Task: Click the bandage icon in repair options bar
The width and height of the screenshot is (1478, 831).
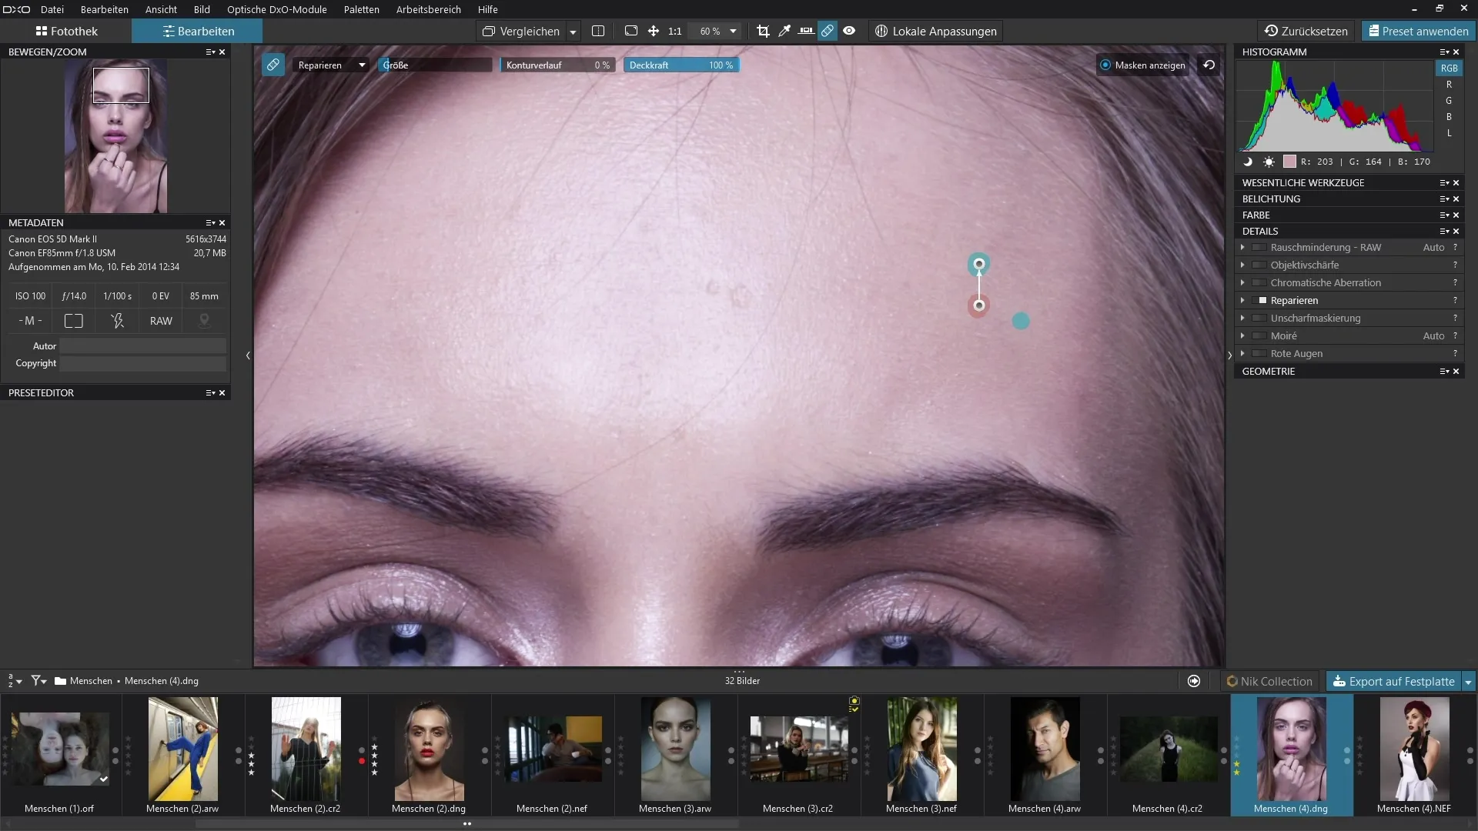Action: [x=273, y=65]
